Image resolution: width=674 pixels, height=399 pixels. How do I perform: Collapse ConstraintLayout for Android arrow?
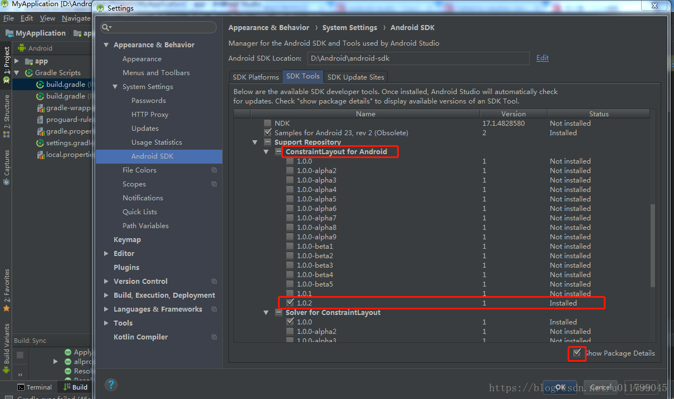pos(266,152)
